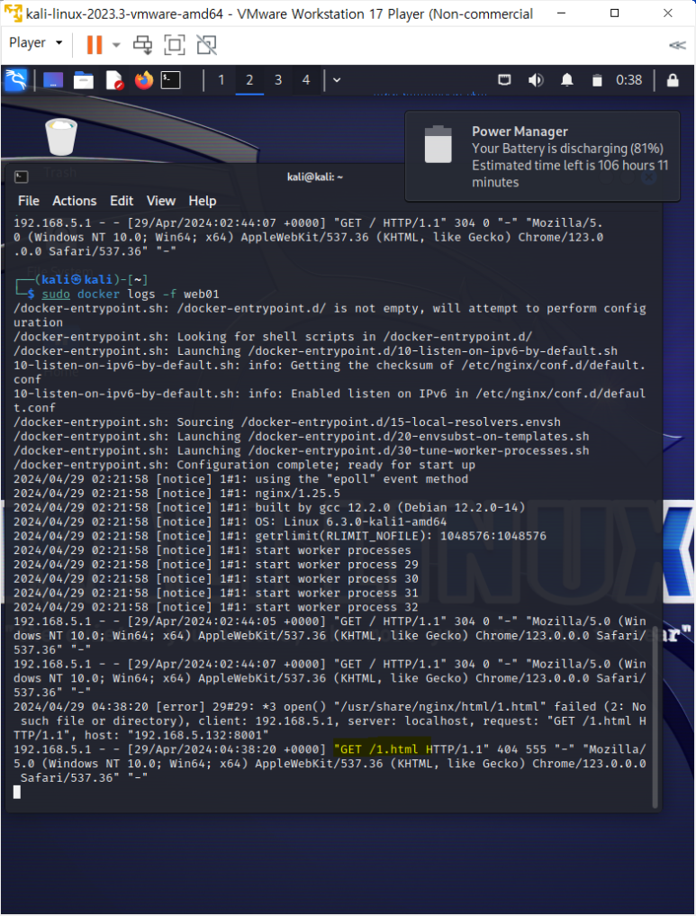Screen dimensions: 696x916
Task: Toggle VMware Unity mode icon
Action: 206,44
